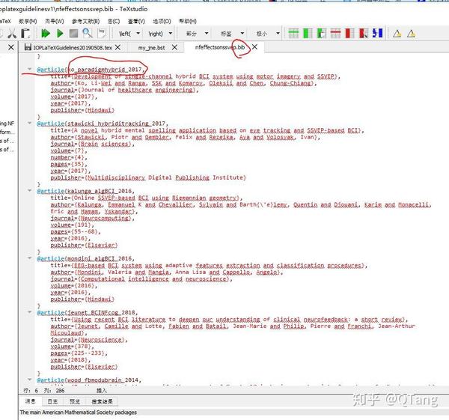
Task: Click the scissors Cut icon
Action: tap(12, 34)
